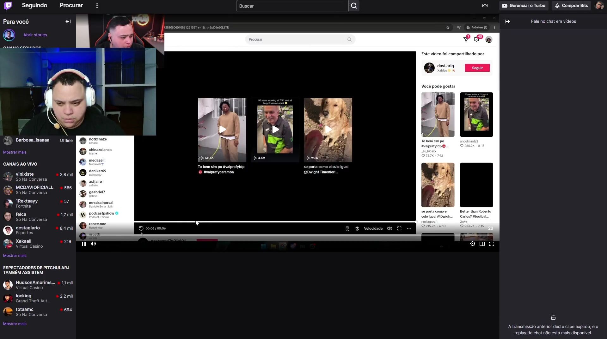This screenshot has width=607, height=339.
Task: Open the Twitch home logo
Action: click(8, 6)
